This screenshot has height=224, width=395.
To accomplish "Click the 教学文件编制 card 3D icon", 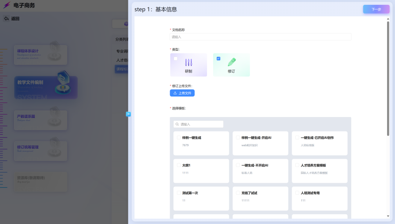I will tap(63, 82).
